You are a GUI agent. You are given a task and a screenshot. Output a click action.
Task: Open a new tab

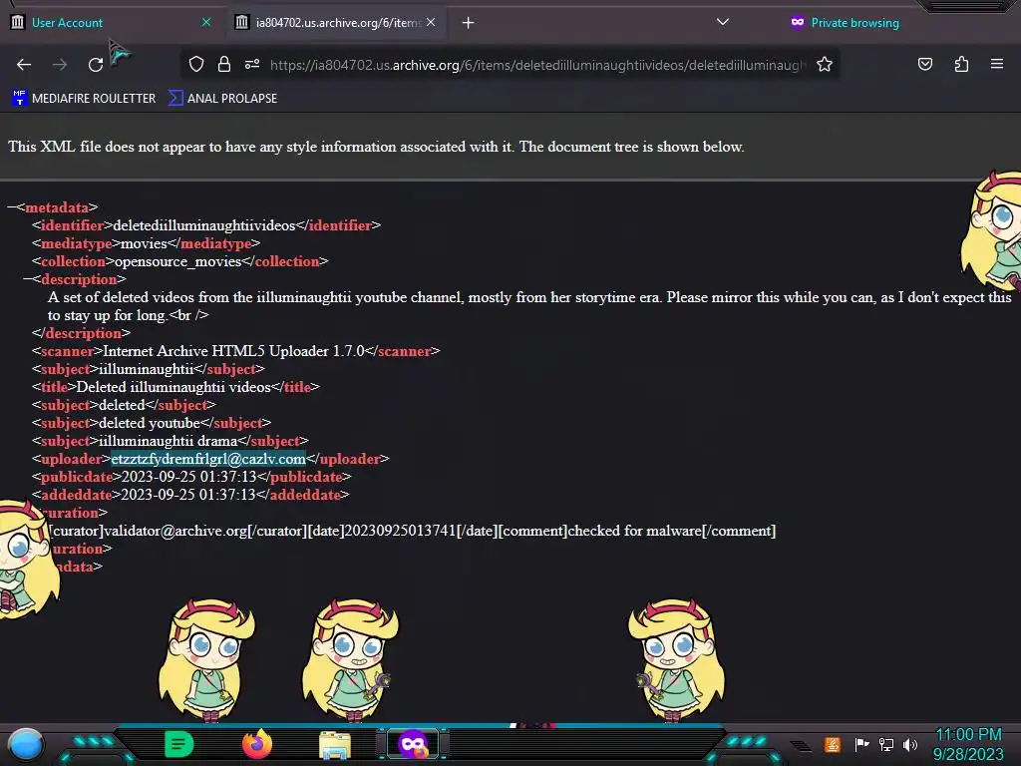[469, 23]
